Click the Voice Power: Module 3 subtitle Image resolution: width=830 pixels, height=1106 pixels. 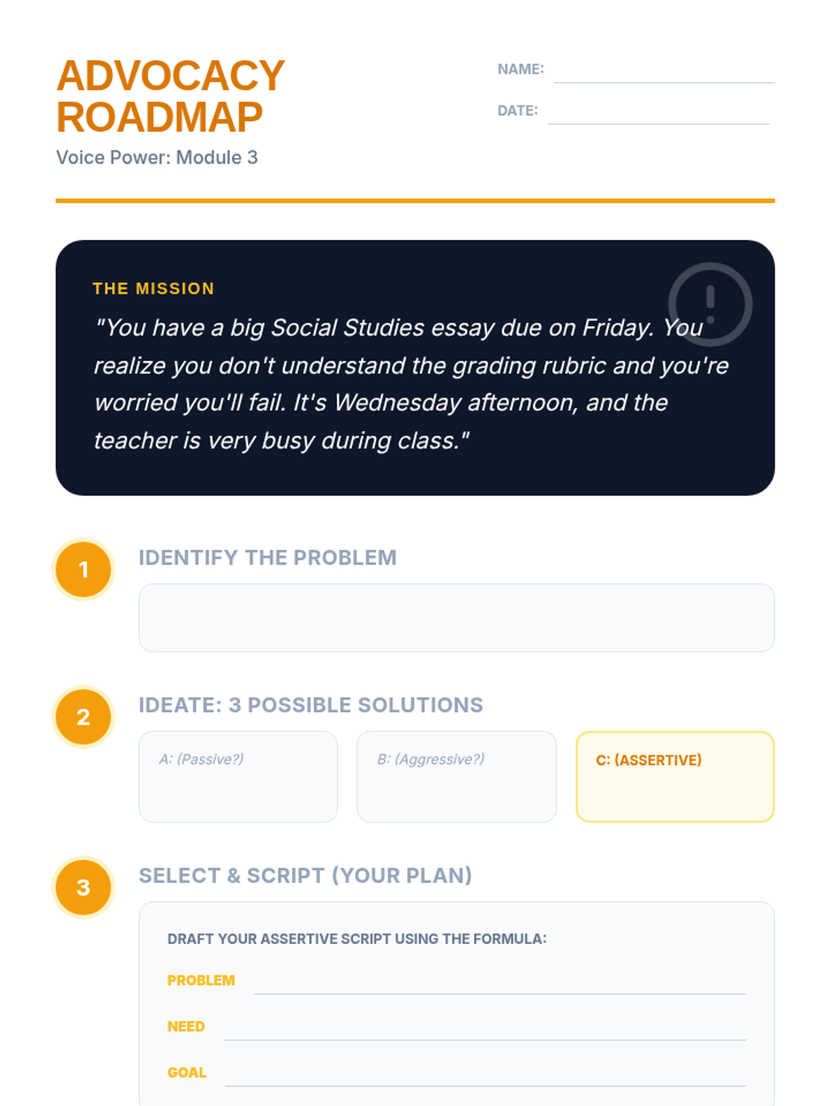click(x=157, y=158)
